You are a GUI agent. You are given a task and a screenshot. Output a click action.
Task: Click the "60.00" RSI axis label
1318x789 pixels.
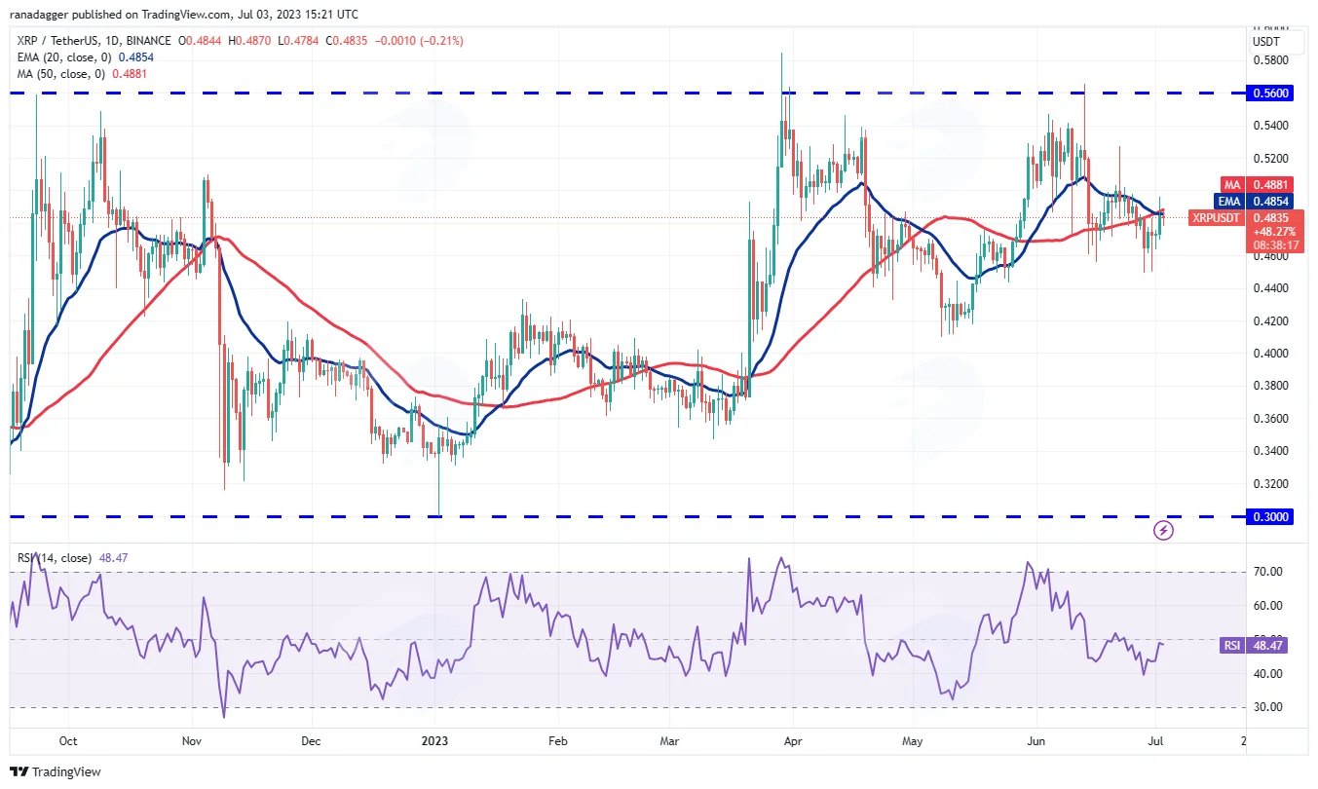coord(1267,606)
